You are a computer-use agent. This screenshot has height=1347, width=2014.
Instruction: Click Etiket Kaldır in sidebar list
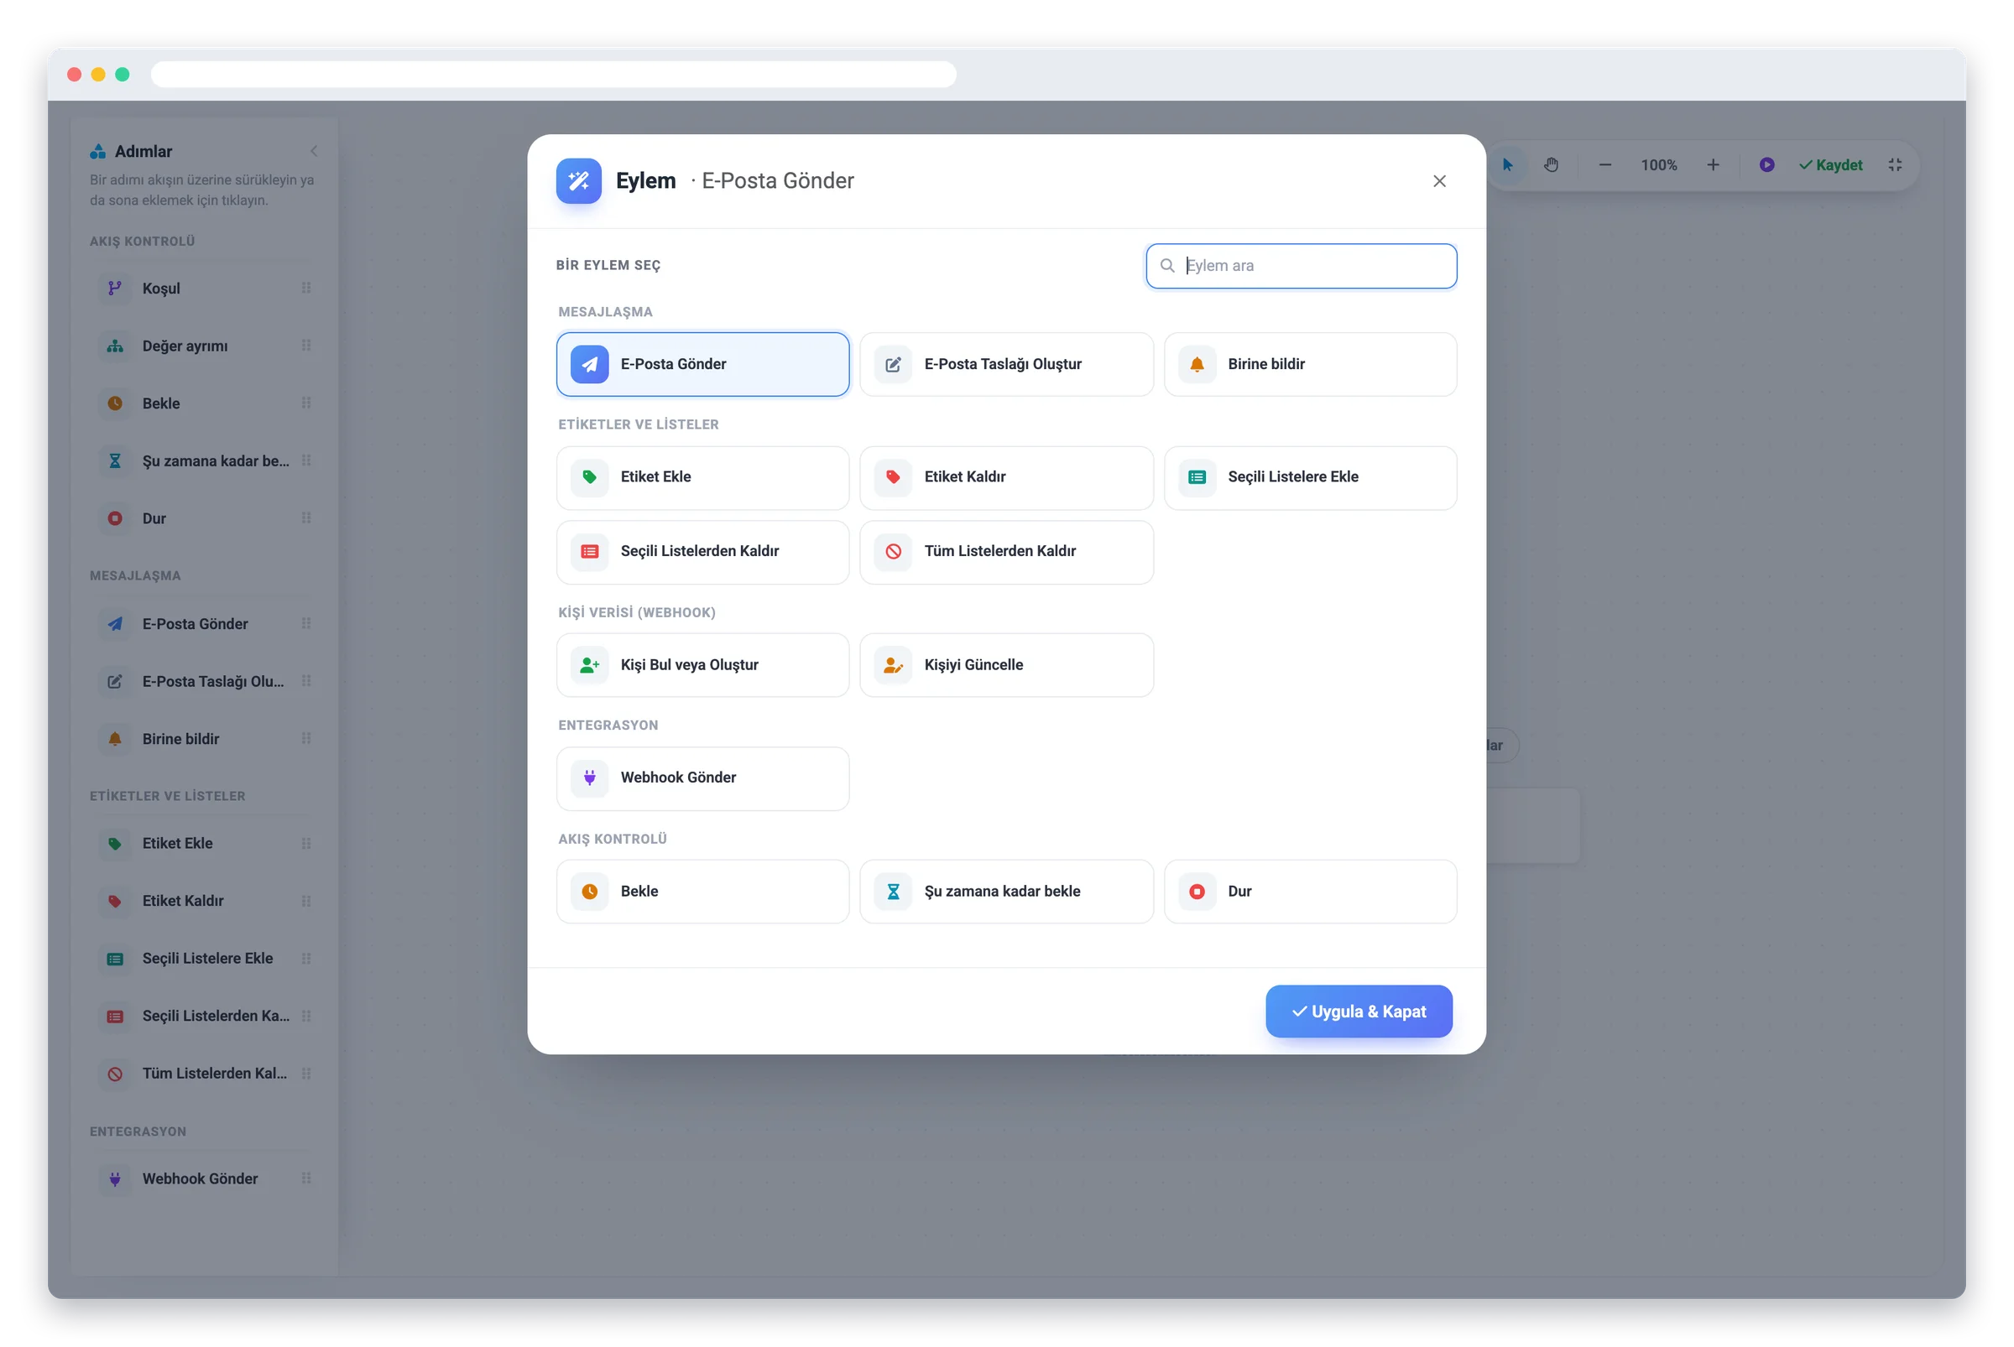pos(205,901)
